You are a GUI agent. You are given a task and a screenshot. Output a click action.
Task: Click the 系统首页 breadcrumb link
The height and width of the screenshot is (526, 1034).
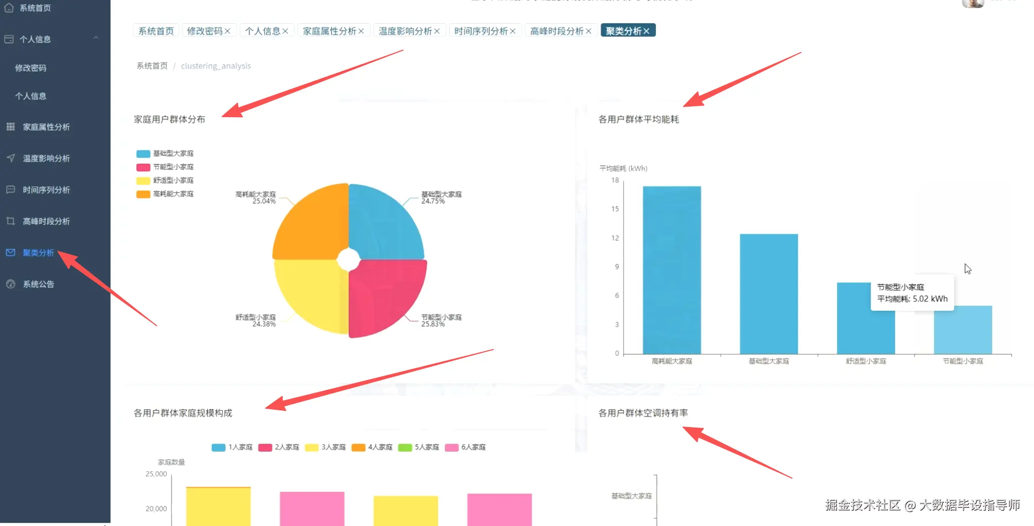point(151,66)
